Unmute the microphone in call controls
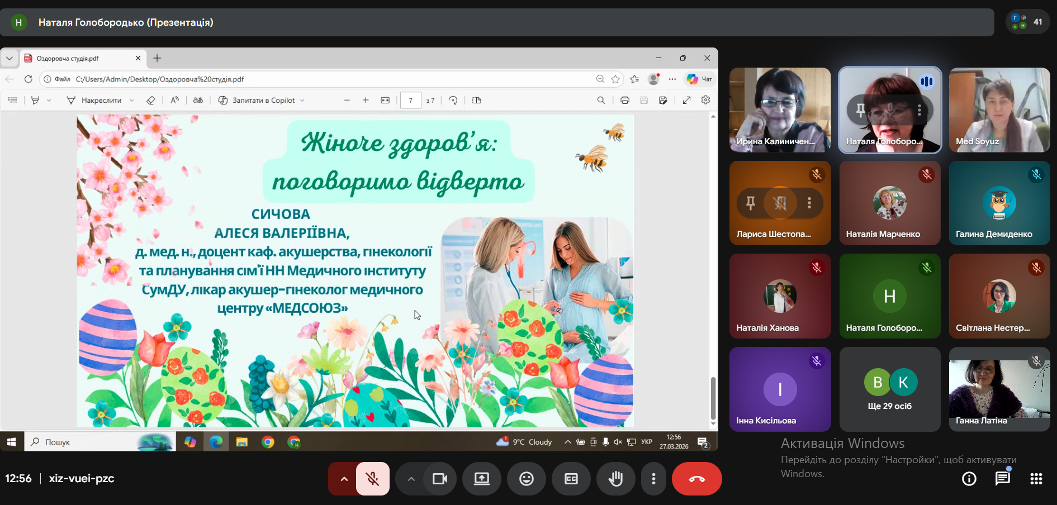 tap(372, 479)
